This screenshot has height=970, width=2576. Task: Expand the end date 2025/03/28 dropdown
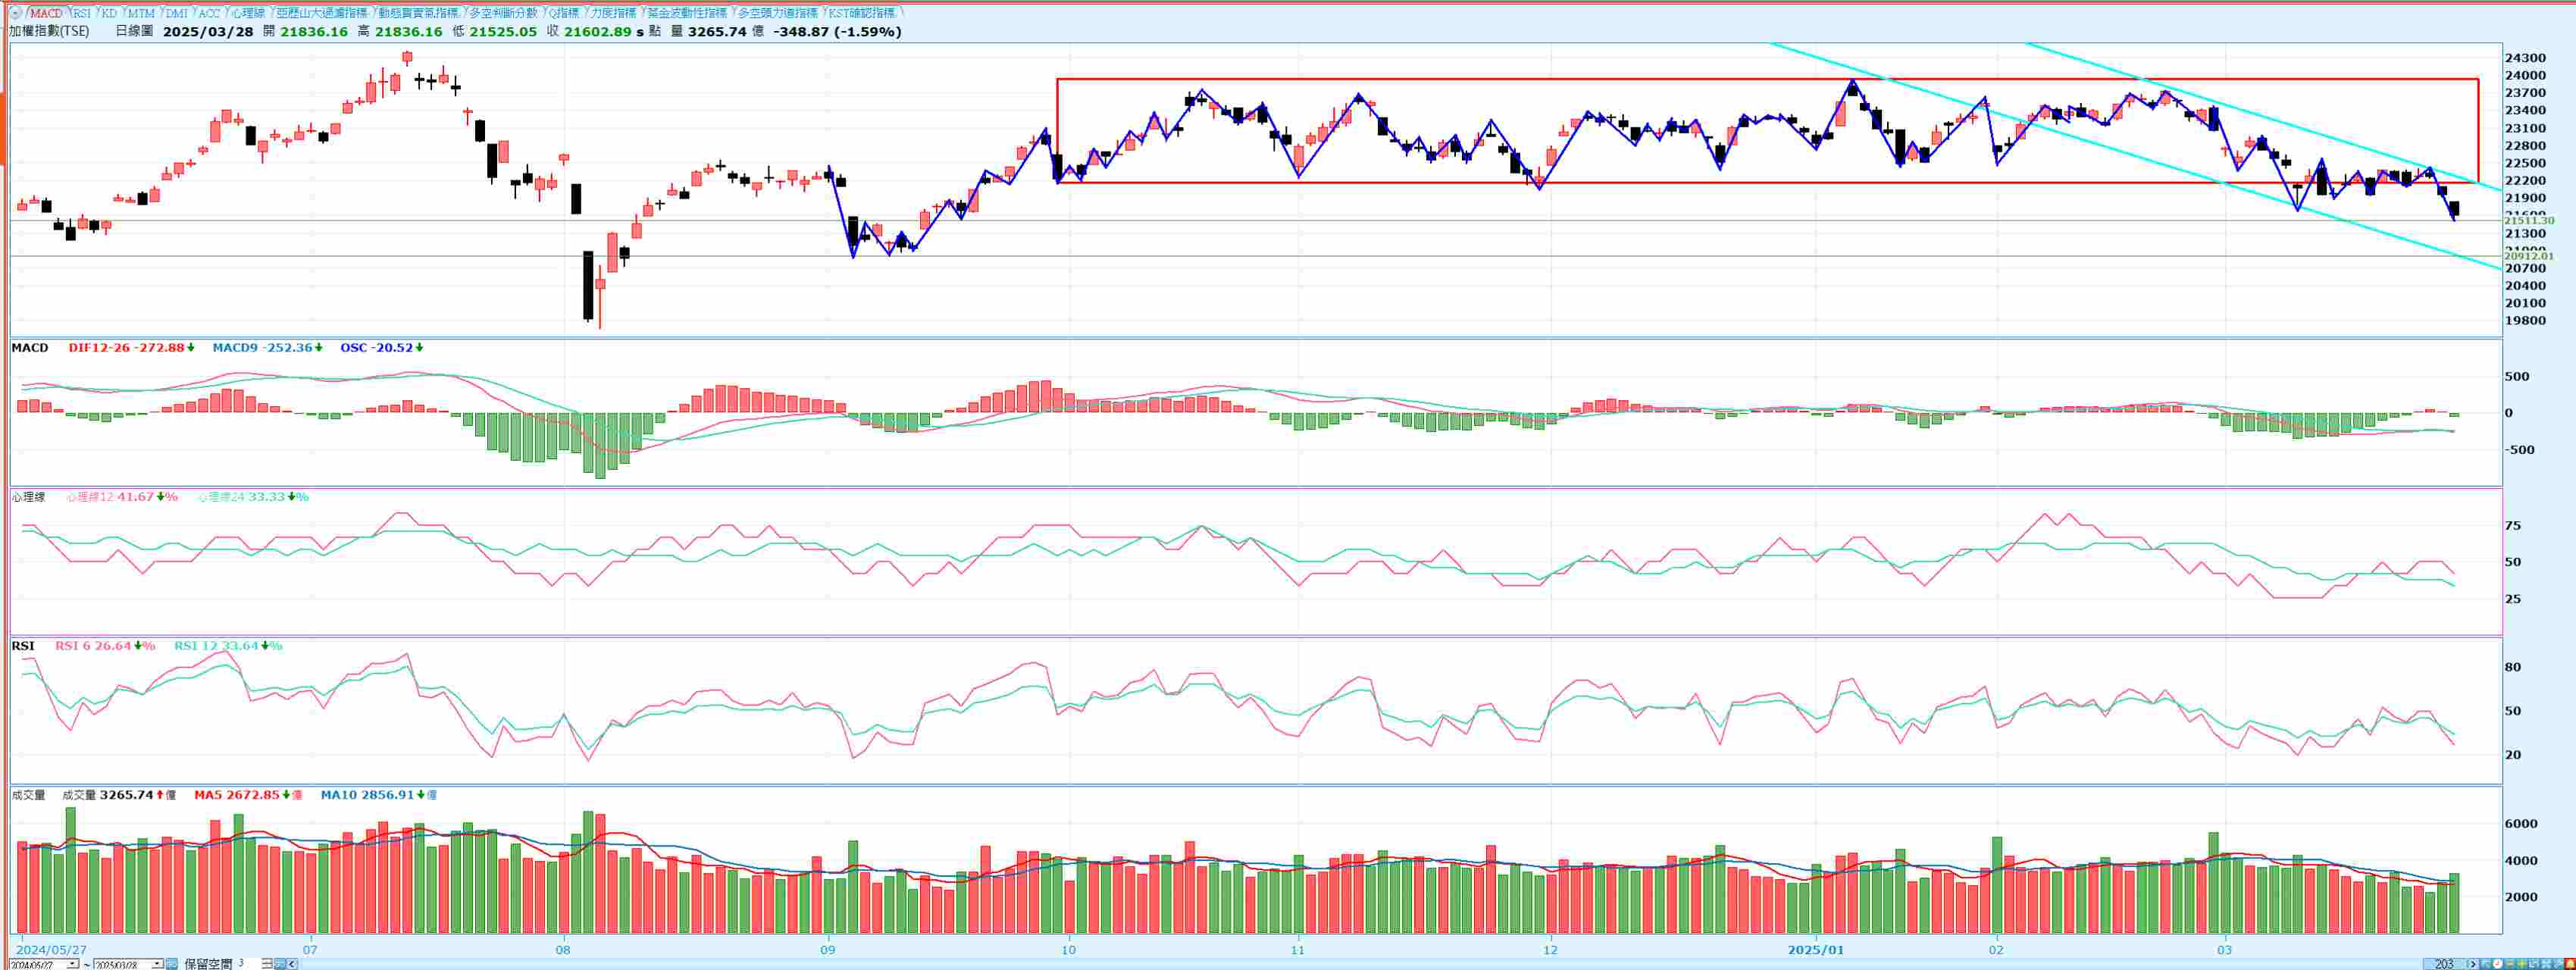click(157, 964)
